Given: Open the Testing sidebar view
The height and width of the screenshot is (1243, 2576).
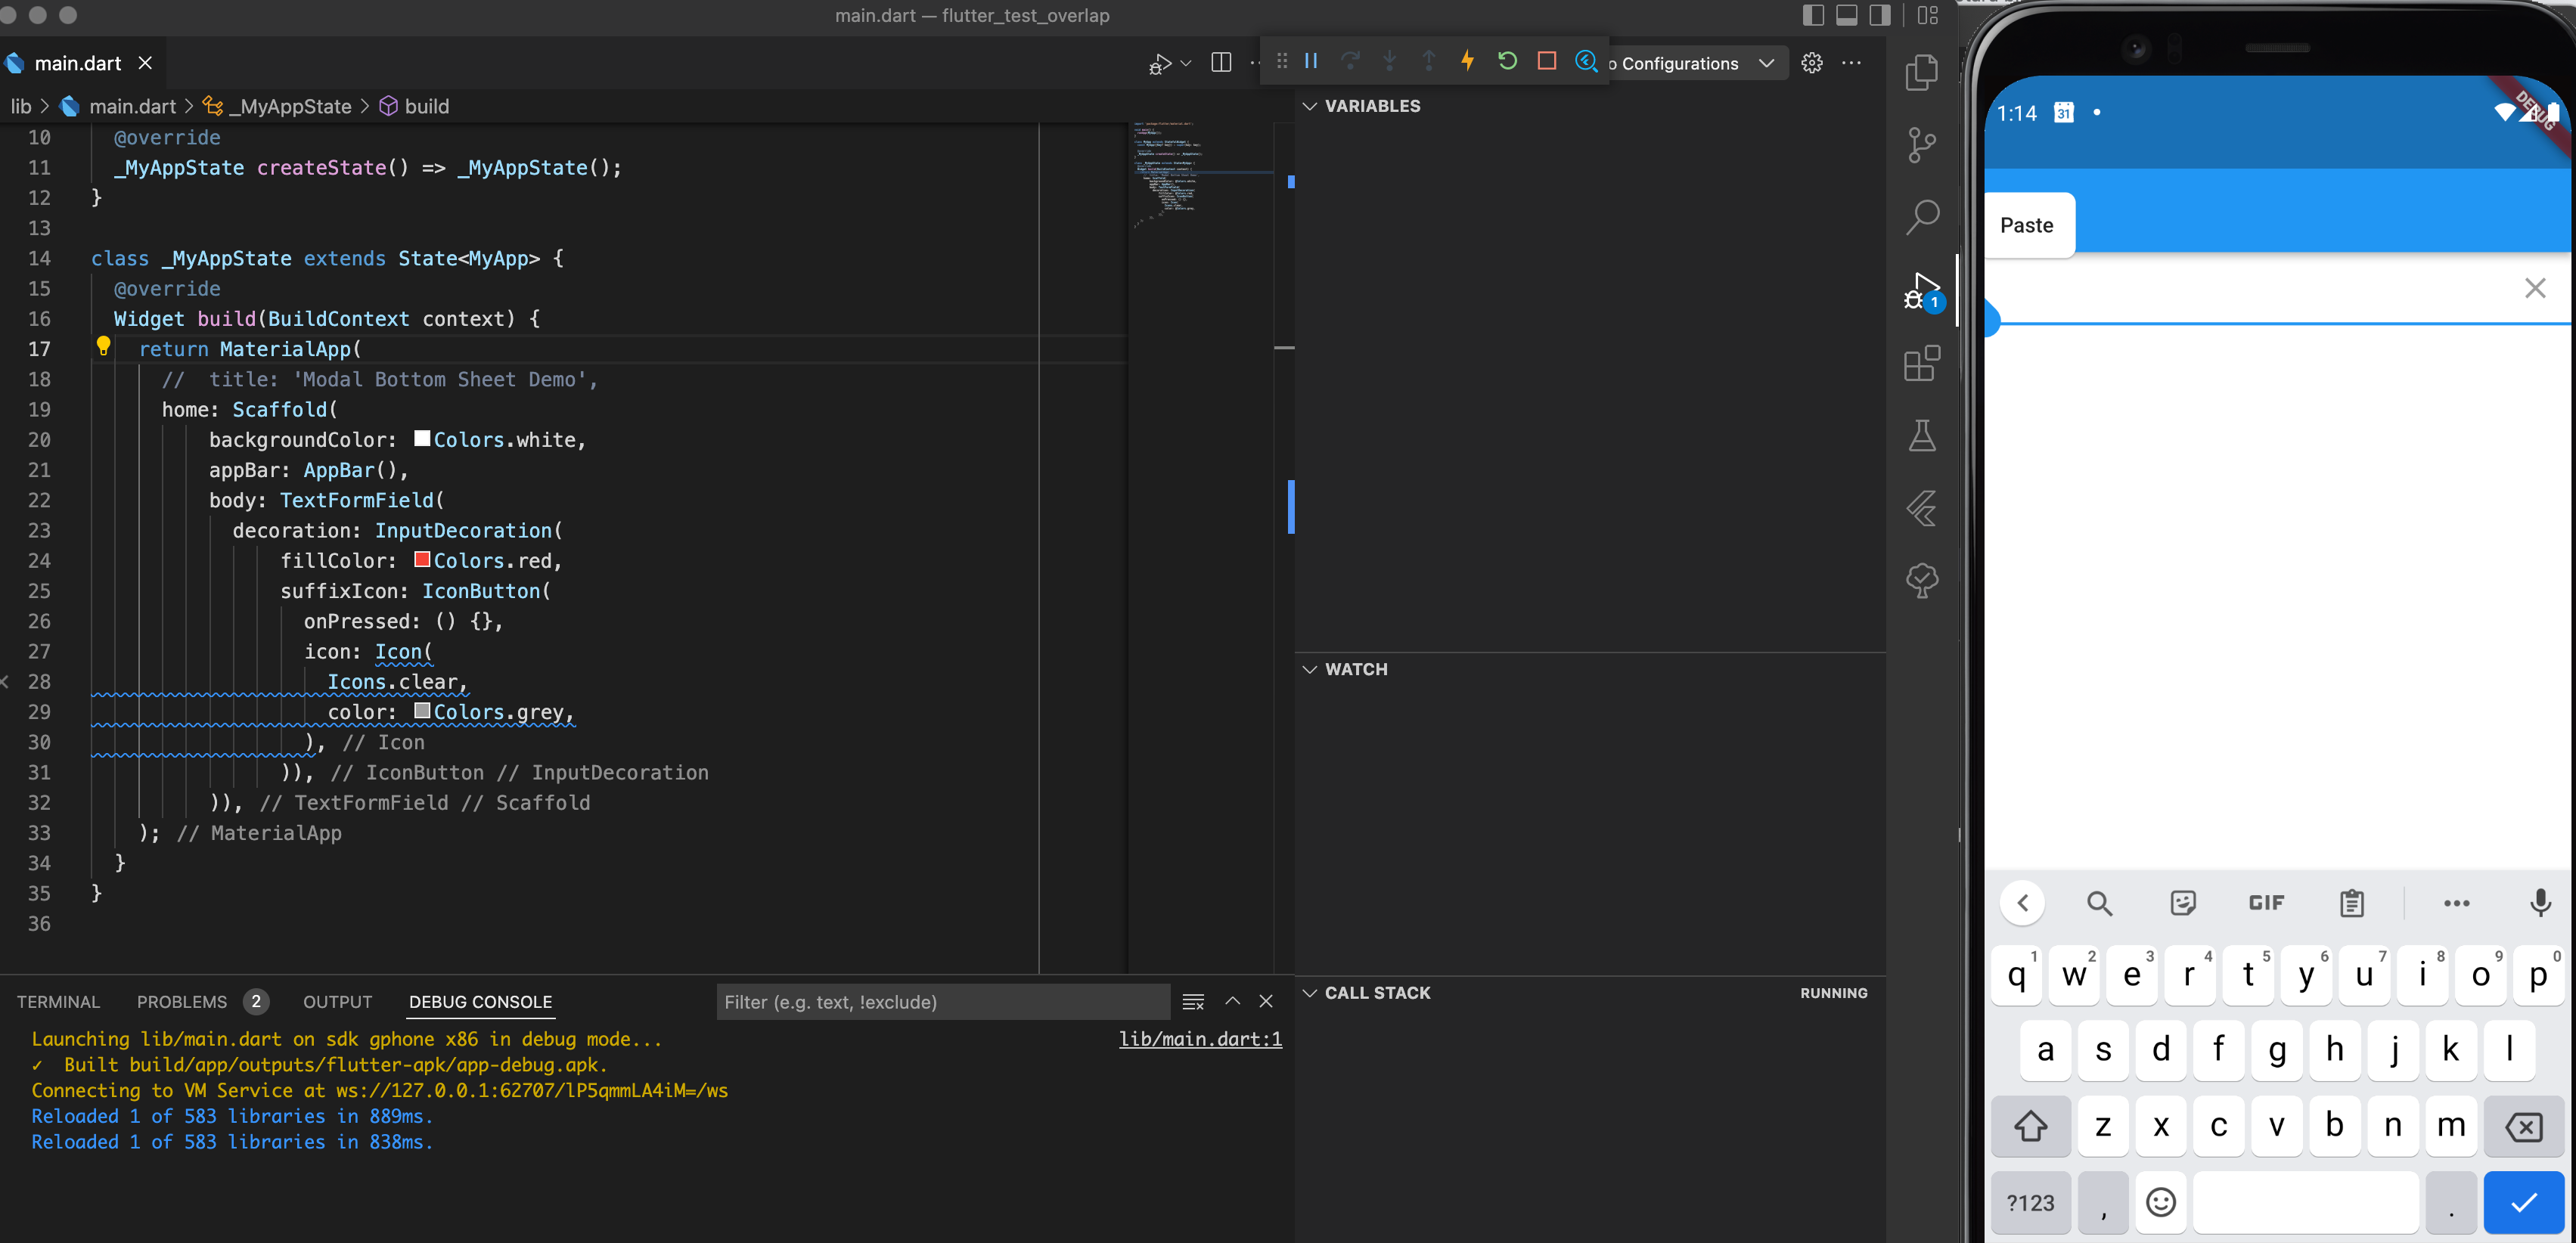Looking at the screenshot, I should click(1922, 435).
